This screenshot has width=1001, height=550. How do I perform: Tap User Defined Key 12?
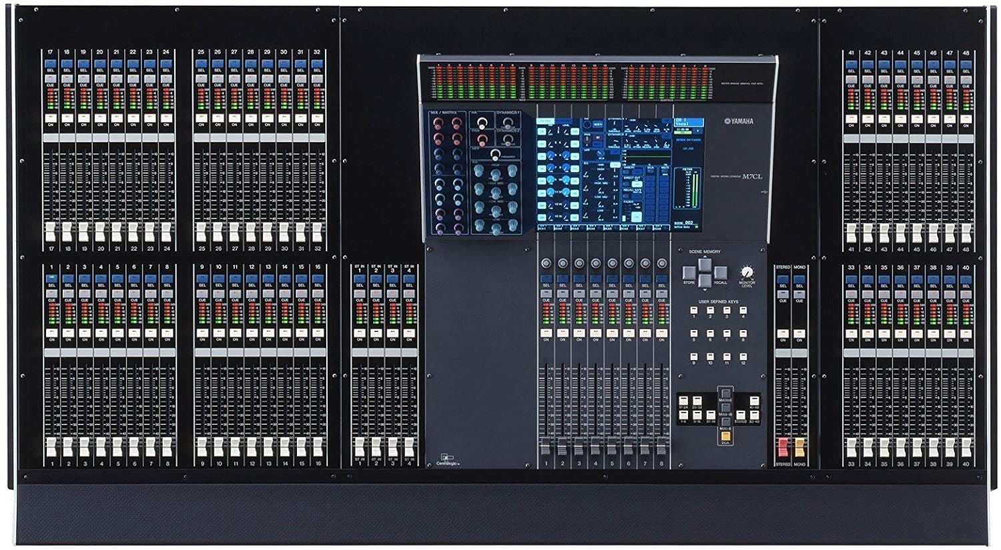[743, 357]
